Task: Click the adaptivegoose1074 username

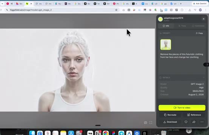Action: pos(174,18)
